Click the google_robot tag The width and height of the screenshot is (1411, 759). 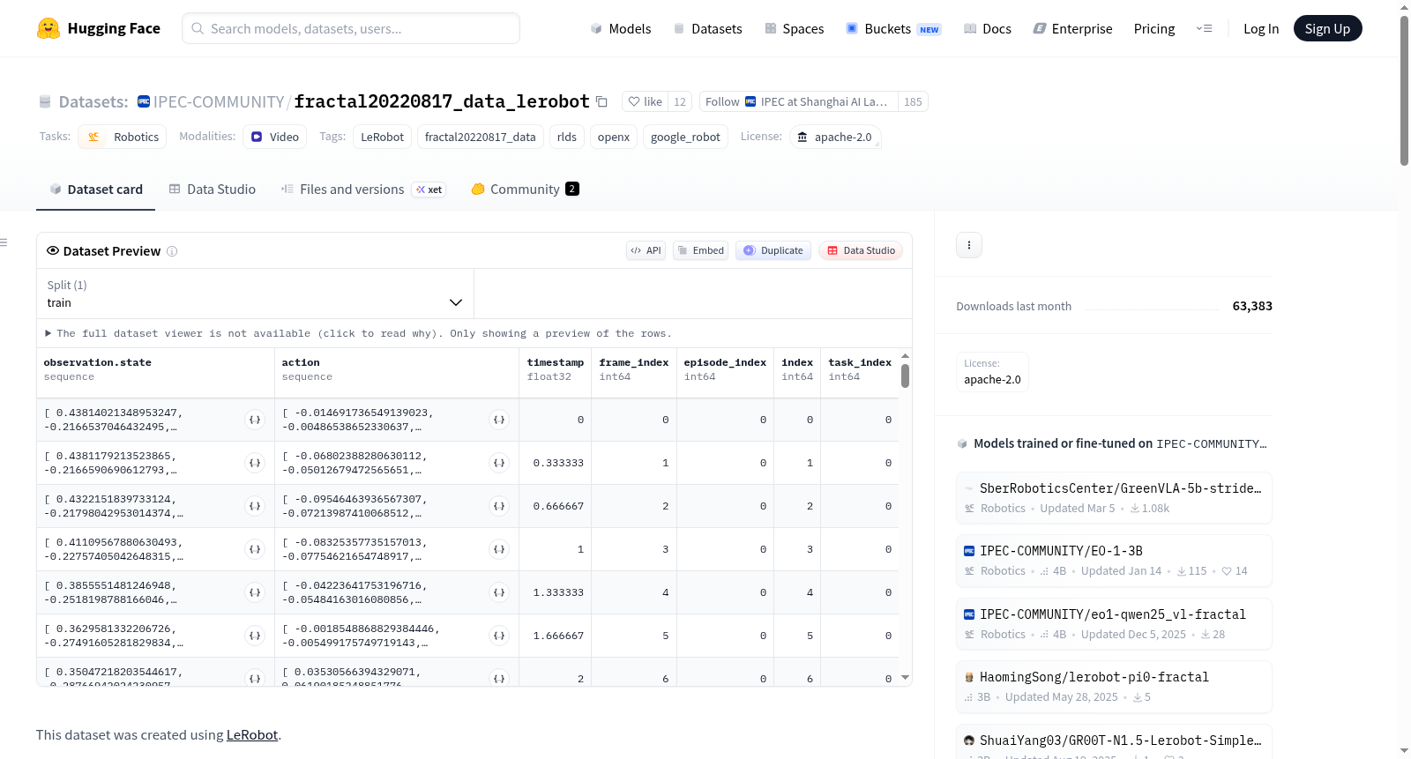coord(685,137)
